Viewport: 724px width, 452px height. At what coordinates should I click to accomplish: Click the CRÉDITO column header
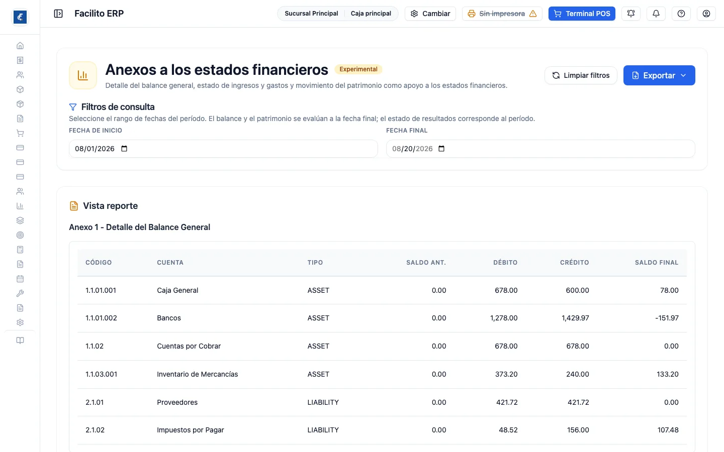pyautogui.click(x=575, y=263)
